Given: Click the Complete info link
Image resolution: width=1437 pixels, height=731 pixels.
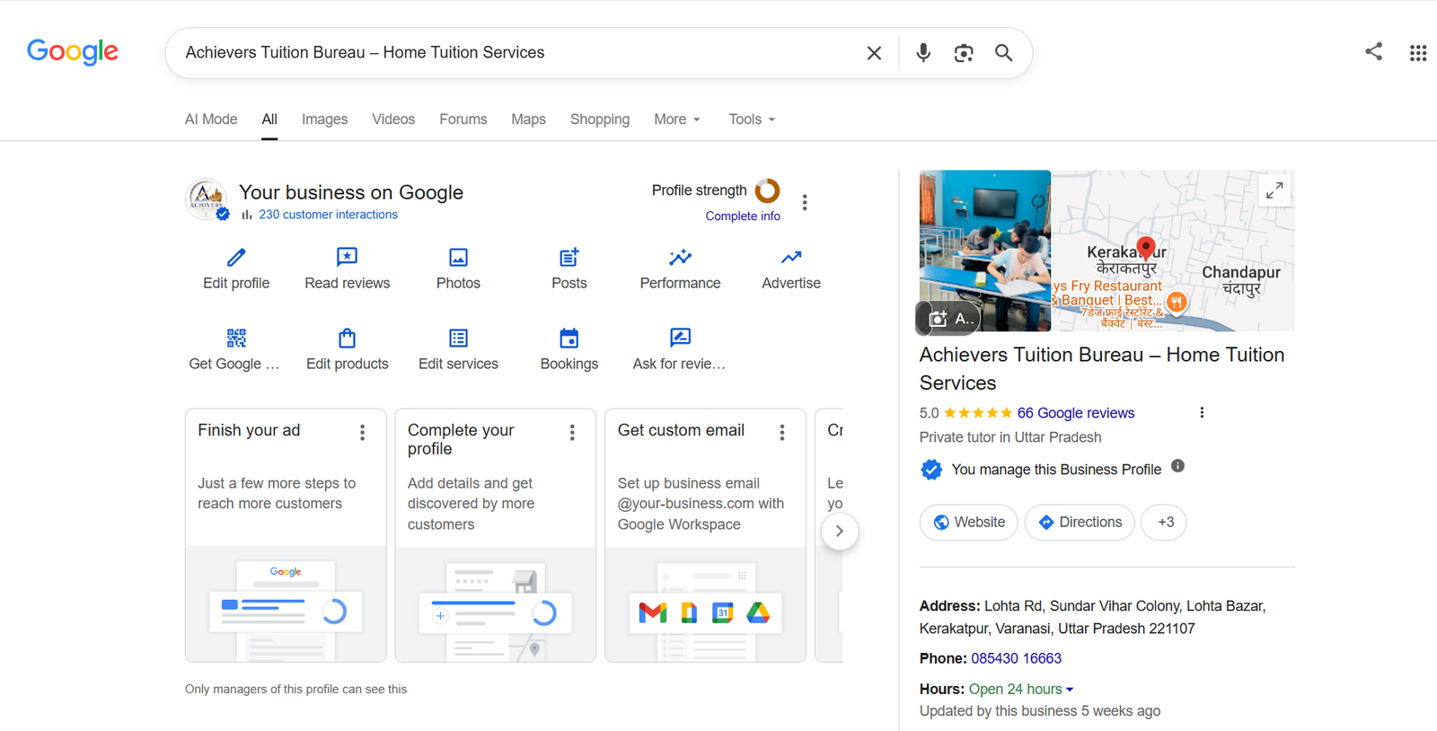Looking at the screenshot, I should [743, 216].
